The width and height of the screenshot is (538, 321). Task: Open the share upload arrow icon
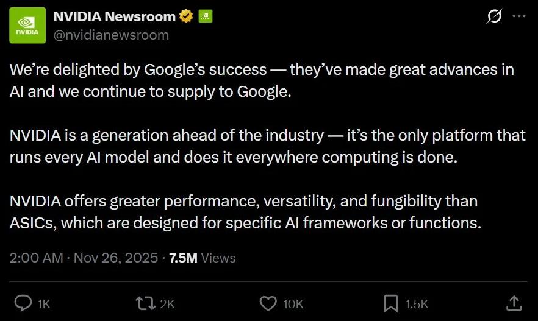[514, 303]
